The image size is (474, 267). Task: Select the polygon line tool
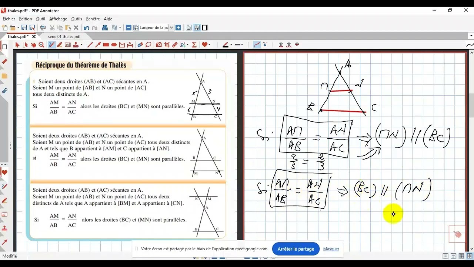[x=122, y=45]
